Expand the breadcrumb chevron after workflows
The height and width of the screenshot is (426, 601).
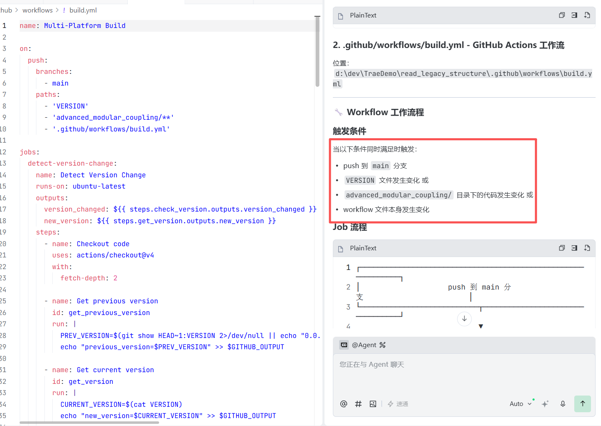pyautogui.click(x=57, y=10)
